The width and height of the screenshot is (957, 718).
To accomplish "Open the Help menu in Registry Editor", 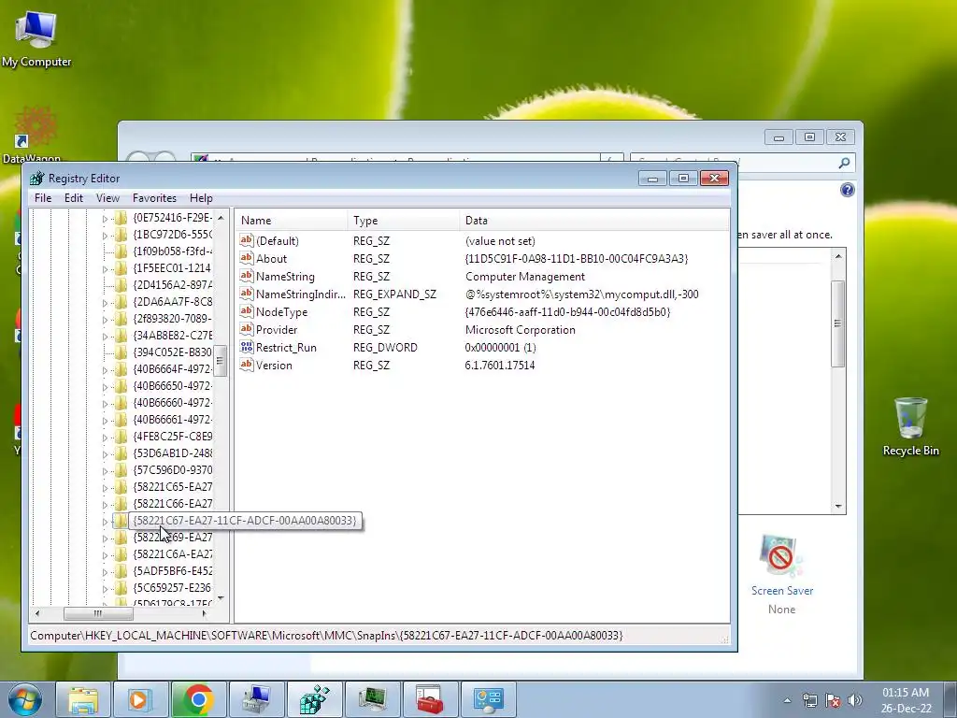I will click(x=201, y=198).
